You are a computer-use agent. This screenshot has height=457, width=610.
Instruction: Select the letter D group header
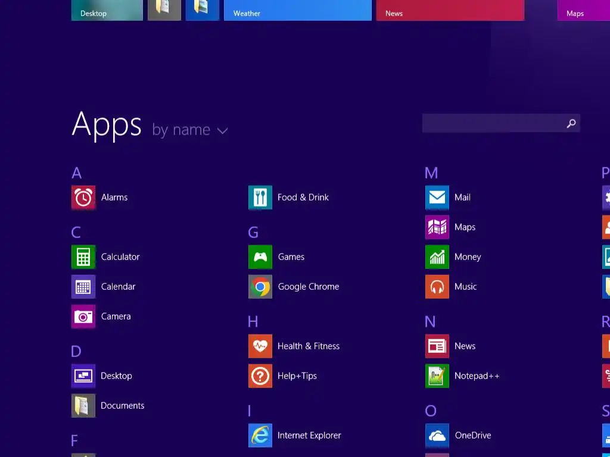(76, 351)
